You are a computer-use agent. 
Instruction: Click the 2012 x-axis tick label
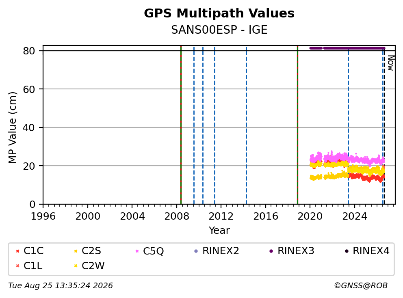click(x=221, y=216)
